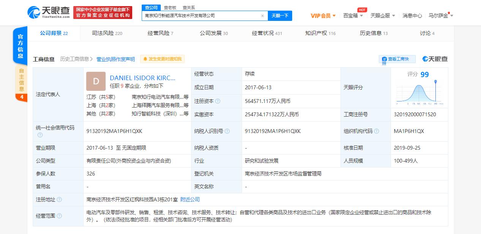Open the bell 发生变更时通知我 alert
Image resolution: width=481 pixels, height=234 pixels.
(163, 59)
